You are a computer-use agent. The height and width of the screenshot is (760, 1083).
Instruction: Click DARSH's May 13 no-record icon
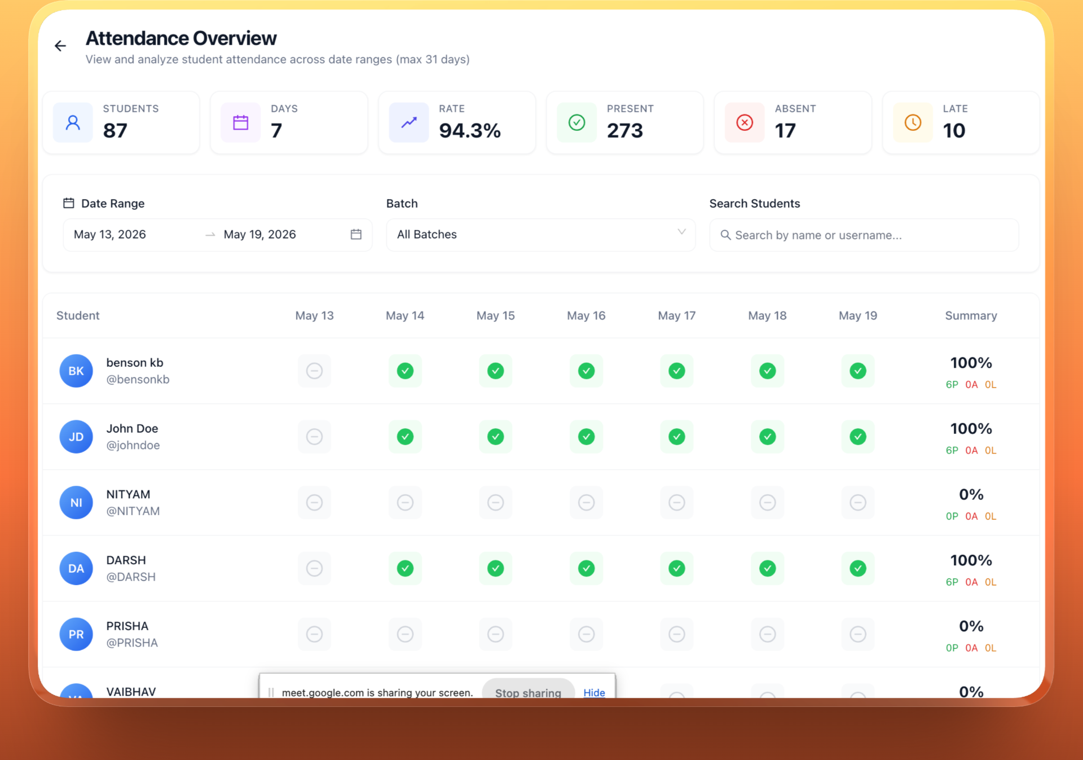[314, 568]
